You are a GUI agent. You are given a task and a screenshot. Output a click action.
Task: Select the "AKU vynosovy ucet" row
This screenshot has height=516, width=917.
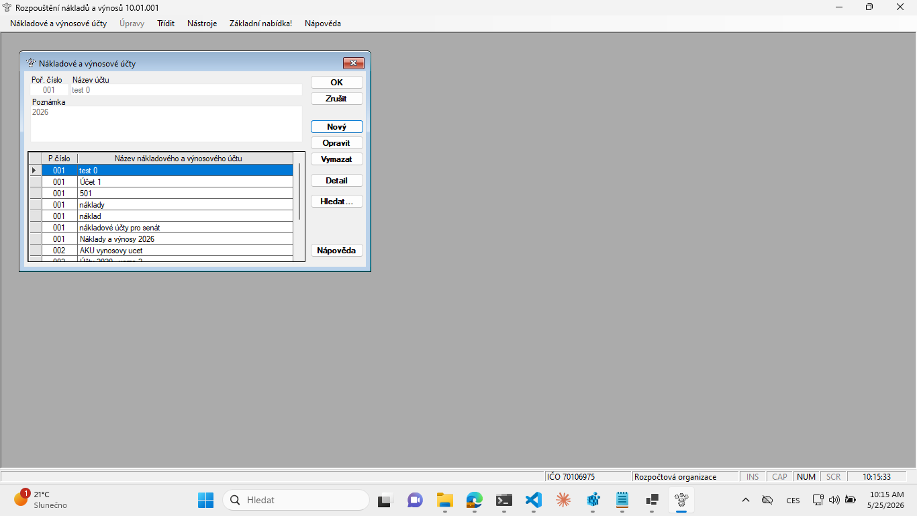[x=161, y=251]
